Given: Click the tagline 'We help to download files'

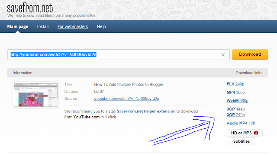Looking at the screenshot, I should [x=51, y=16].
